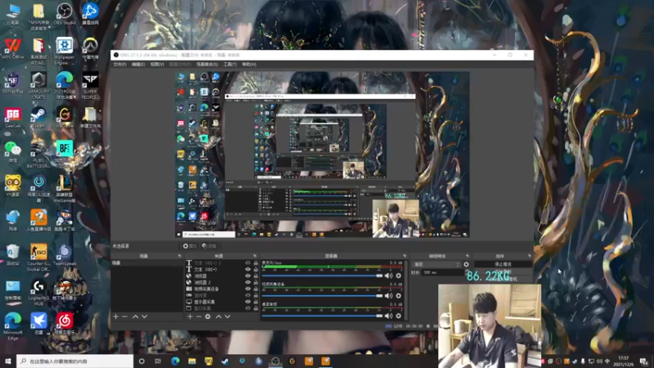Mute the video capture device audio channel
654x368 pixels.
[x=389, y=296]
